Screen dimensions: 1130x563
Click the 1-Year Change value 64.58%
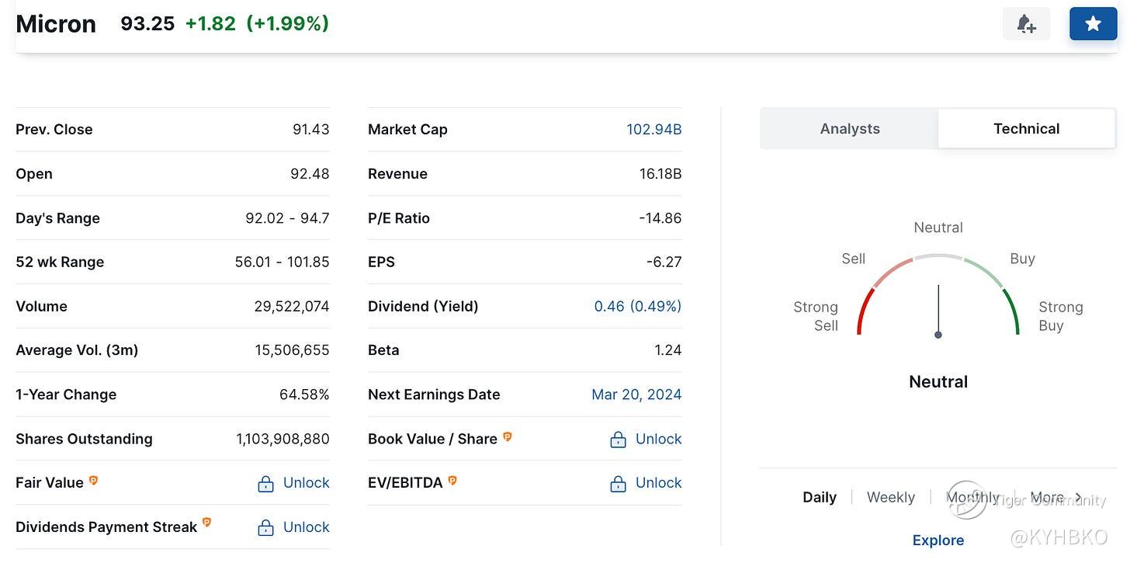tap(304, 394)
